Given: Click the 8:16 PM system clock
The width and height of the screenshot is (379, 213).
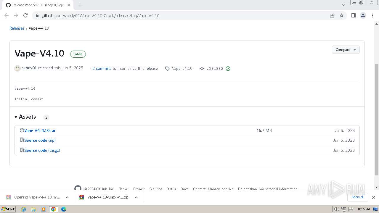Looking at the screenshot, I should [x=364, y=209].
